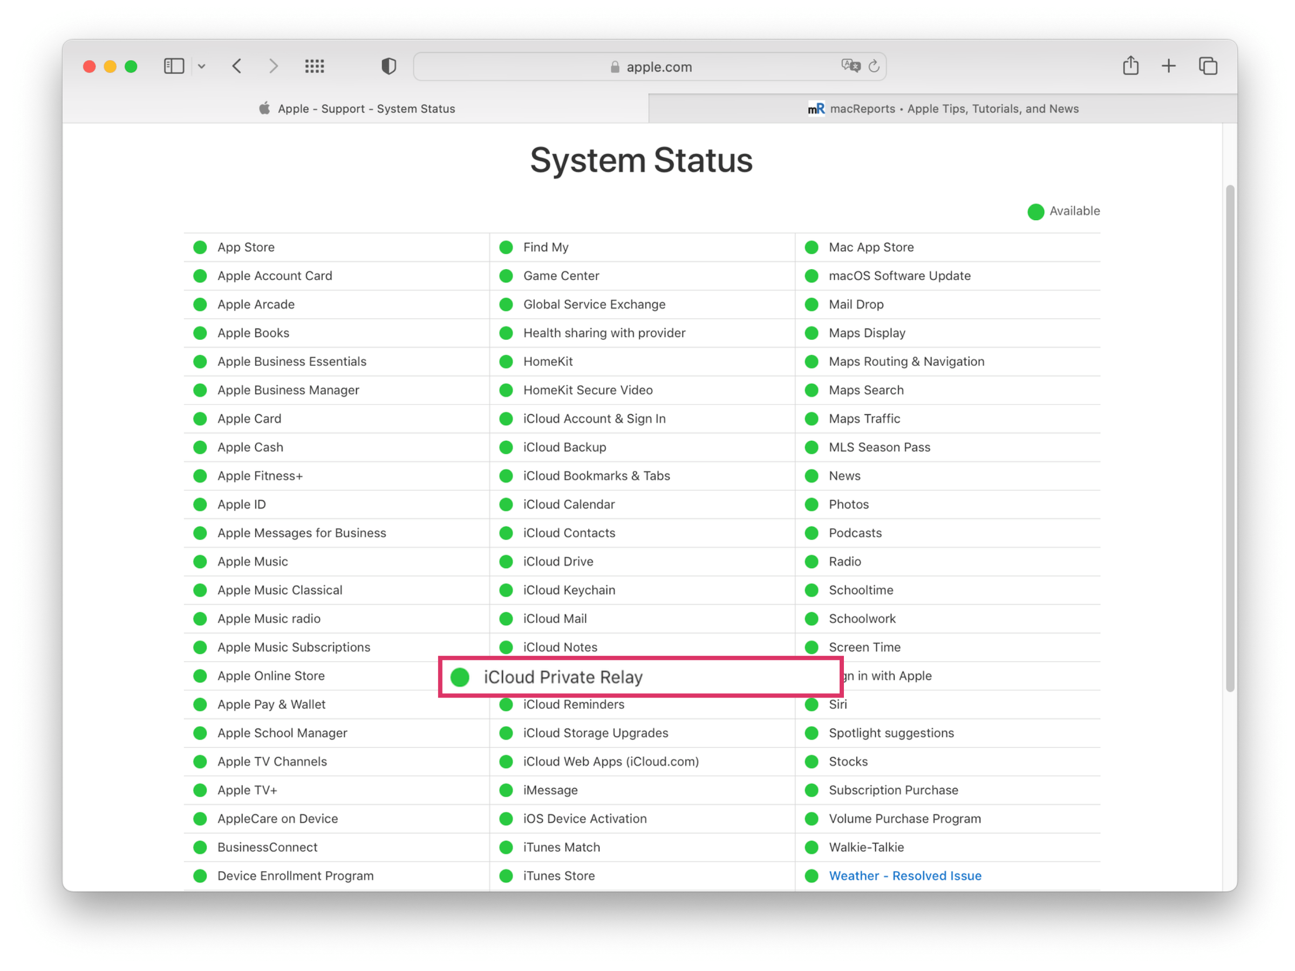Reload the page with the refresh icon
Screen dimensions: 1295x971
(874, 66)
